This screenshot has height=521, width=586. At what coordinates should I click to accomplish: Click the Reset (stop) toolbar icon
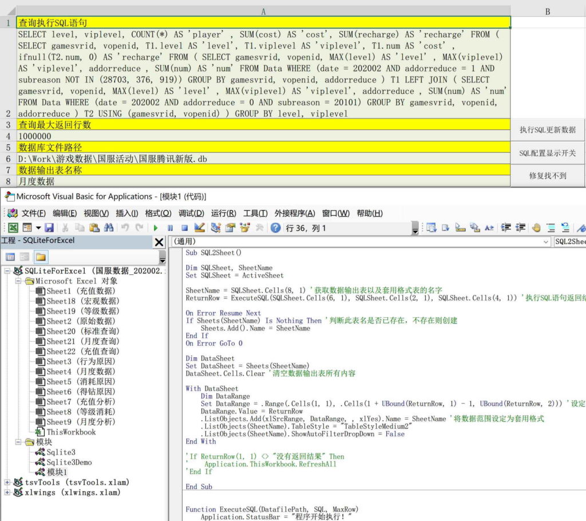click(x=185, y=228)
